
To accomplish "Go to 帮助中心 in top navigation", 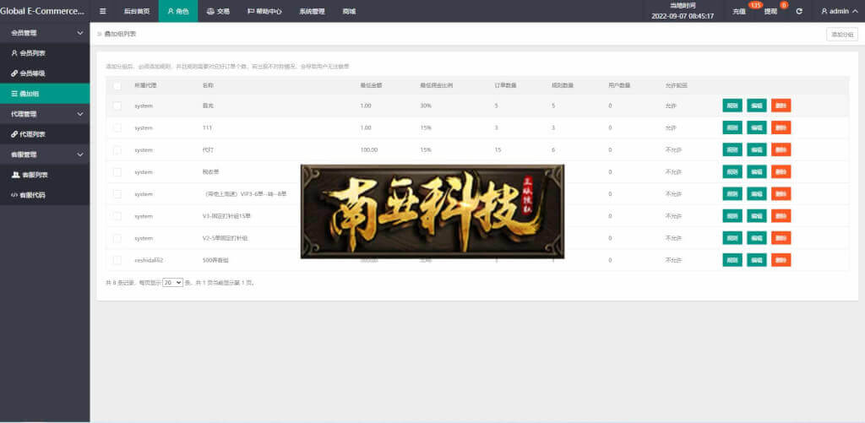I will [x=264, y=11].
